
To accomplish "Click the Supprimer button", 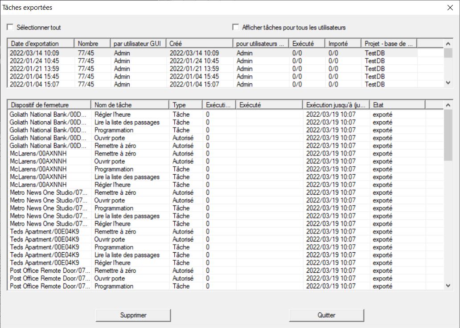I will pos(133,315).
